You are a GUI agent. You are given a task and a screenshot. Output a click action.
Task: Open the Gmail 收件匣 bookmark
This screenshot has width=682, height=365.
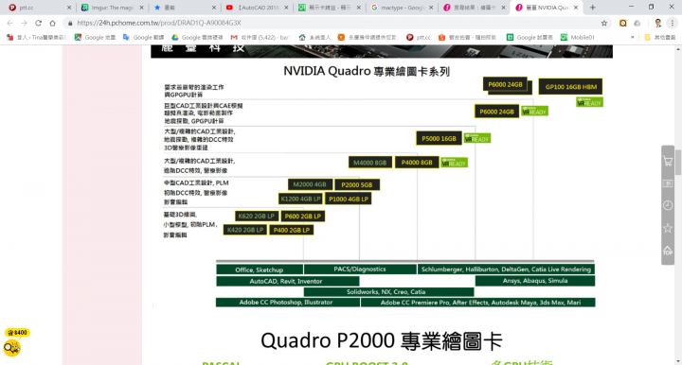[260, 37]
